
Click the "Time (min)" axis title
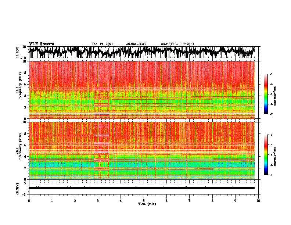point(147,204)
